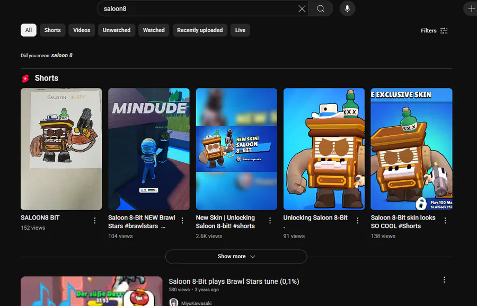Open the create plus button
477x306 pixels.
pyautogui.click(x=471, y=9)
